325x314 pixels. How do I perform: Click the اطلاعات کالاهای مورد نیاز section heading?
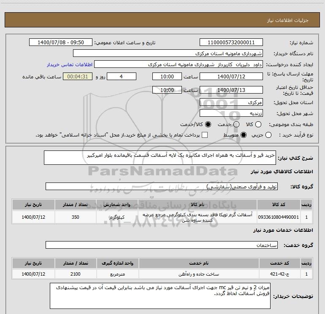click(282, 172)
